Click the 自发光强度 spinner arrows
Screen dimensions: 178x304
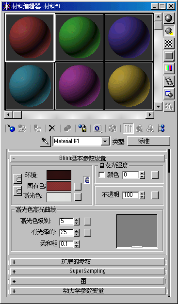pos(142,175)
